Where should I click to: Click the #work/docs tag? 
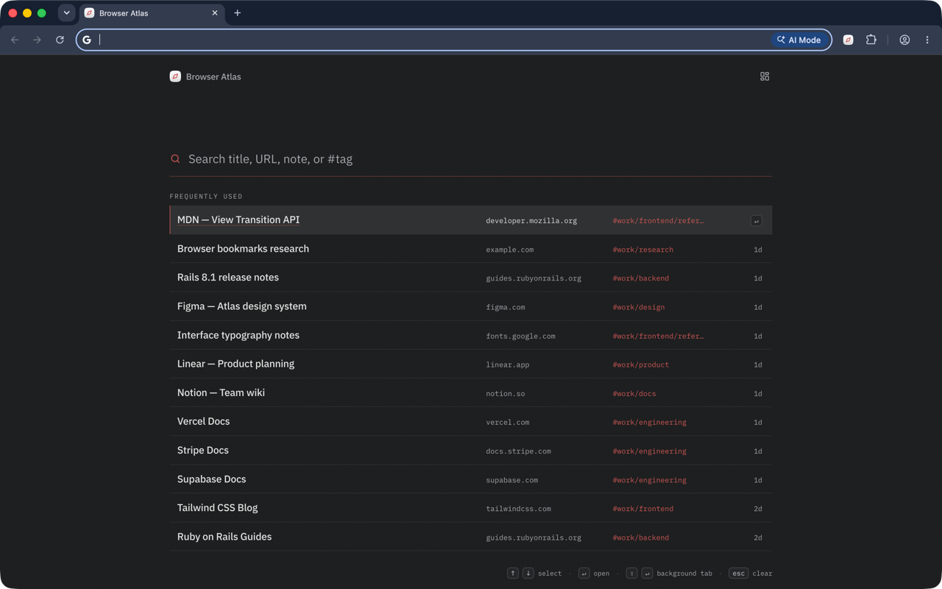coord(634,393)
